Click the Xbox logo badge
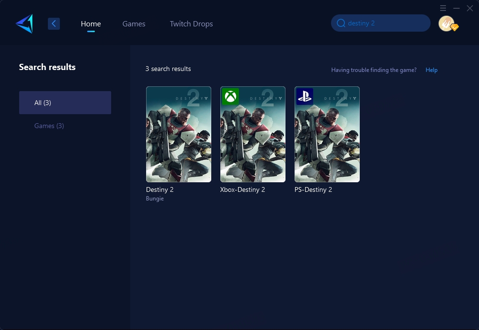The image size is (479, 330). pyautogui.click(x=230, y=96)
